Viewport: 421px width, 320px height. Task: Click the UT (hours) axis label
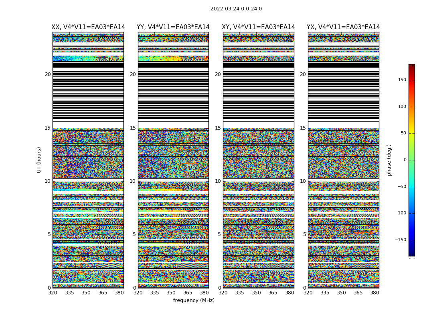39,160
